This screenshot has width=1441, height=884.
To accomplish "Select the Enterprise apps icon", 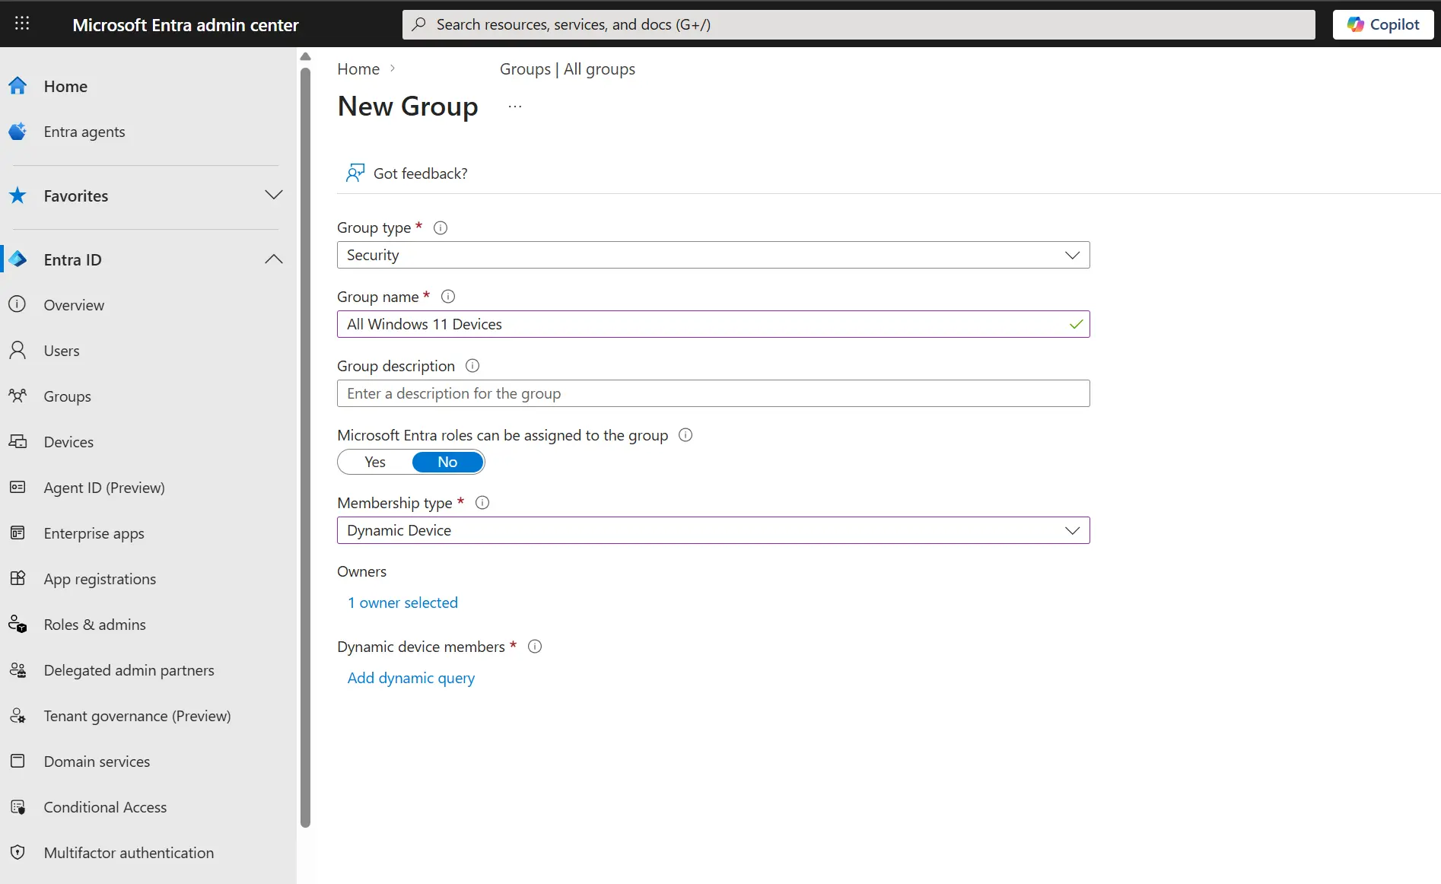I will click(18, 533).
